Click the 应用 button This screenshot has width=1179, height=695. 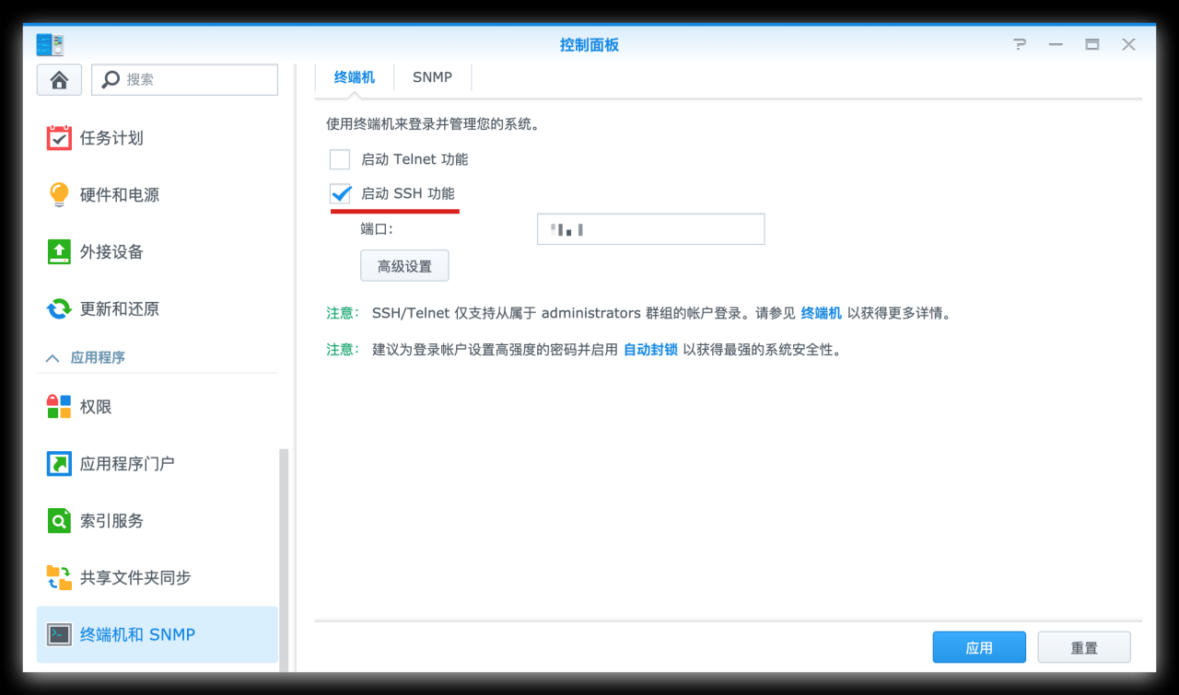(979, 647)
